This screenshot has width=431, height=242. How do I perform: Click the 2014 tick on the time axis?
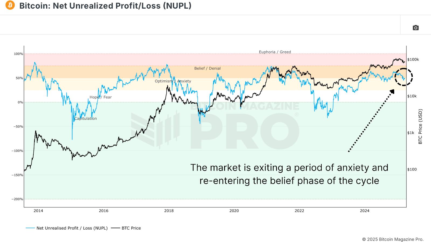tap(38, 211)
